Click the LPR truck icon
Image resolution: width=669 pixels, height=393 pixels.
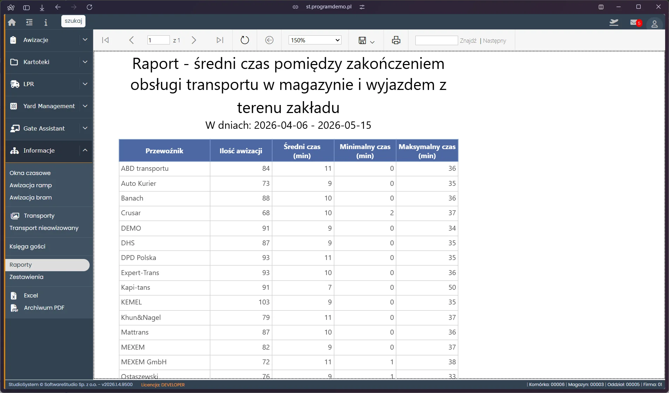pos(15,84)
